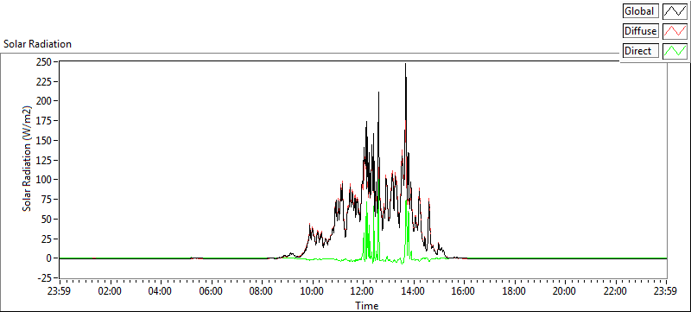Image resolution: width=691 pixels, height=312 pixels.
Task: Click the 10:00 time axis label
Action: (313, 291)
